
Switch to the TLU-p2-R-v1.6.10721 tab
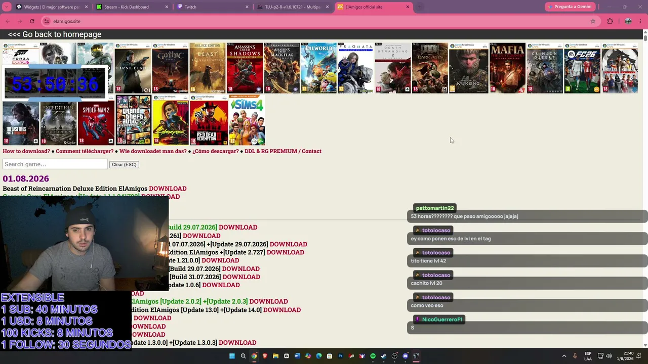293,7
